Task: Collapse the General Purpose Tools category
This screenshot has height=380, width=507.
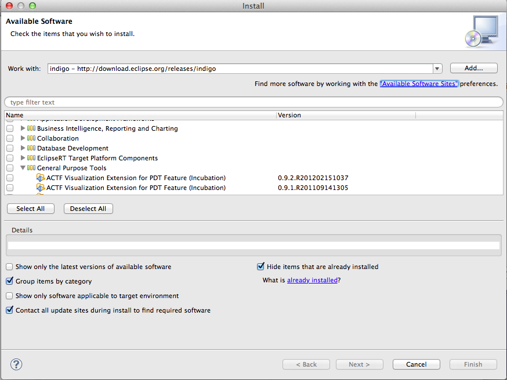Action: point(23,168)
